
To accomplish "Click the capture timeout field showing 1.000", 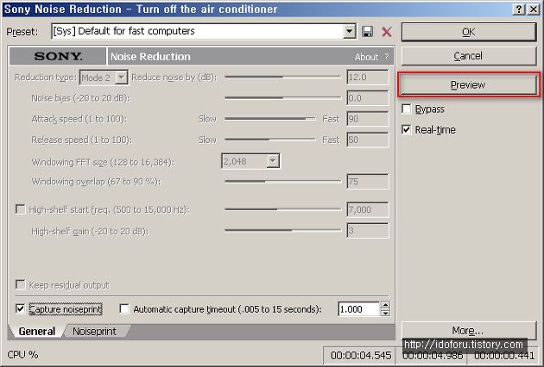I will coord(359,308).
